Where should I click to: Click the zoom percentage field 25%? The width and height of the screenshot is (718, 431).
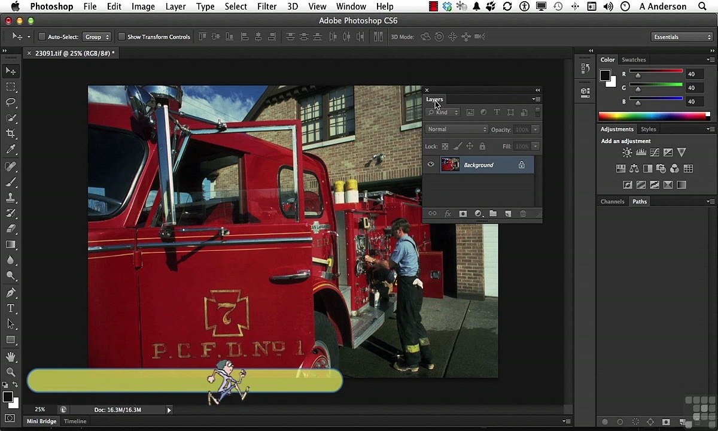[39, 410]
